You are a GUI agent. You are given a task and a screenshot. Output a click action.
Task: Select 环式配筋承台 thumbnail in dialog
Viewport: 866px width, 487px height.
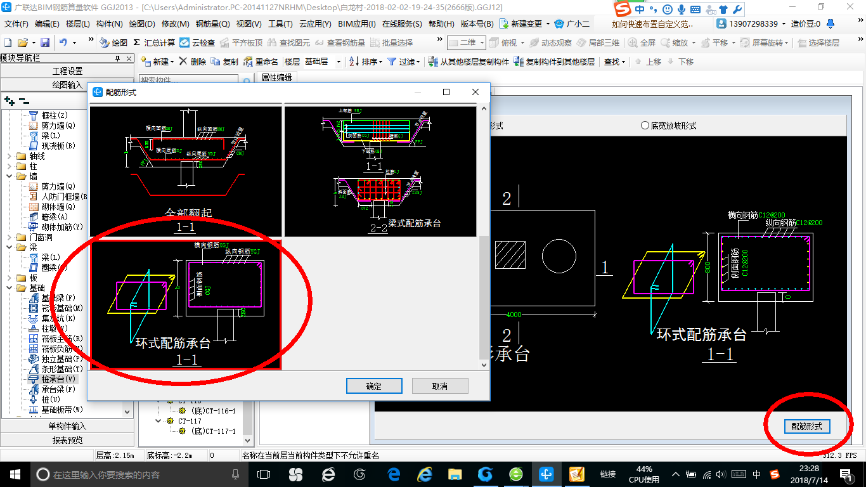(x=186, y=304)
